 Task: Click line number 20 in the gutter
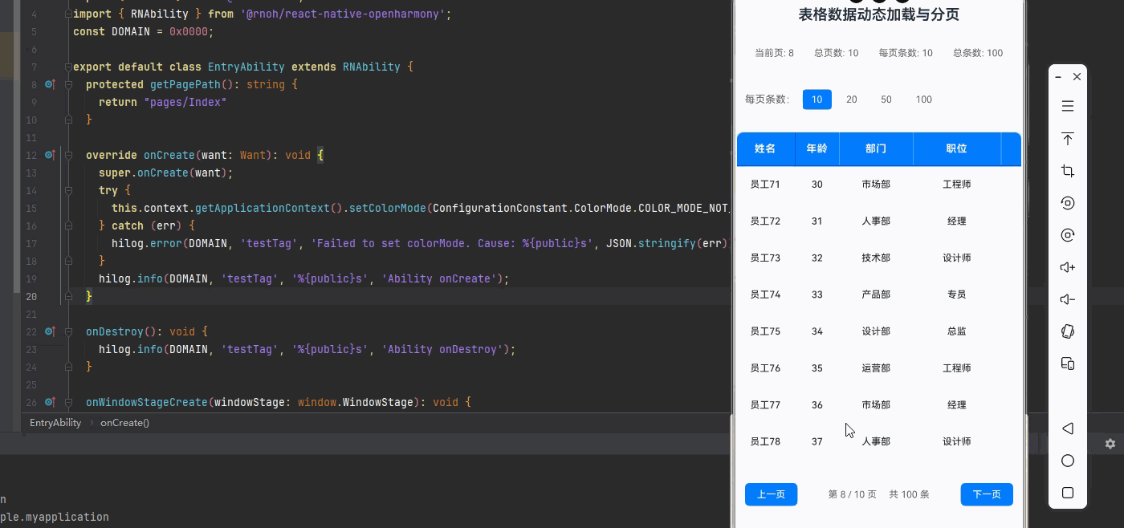(x=31, y=296)
